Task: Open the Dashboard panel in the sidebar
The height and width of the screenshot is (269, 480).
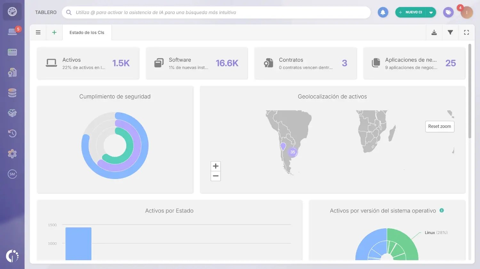Action: (x=12, y=12)
